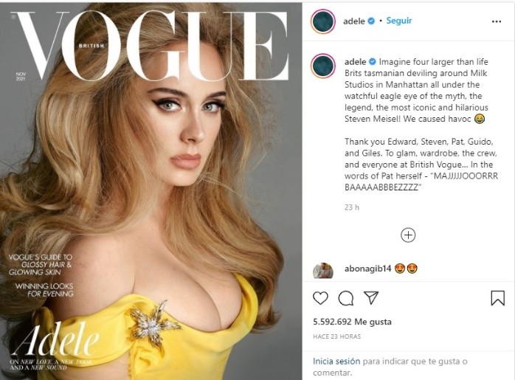Image resolution: width=515 pixels, height=380 pixels.
Task: Click verified badge next to header adele
Action: [x=371, y=21]
